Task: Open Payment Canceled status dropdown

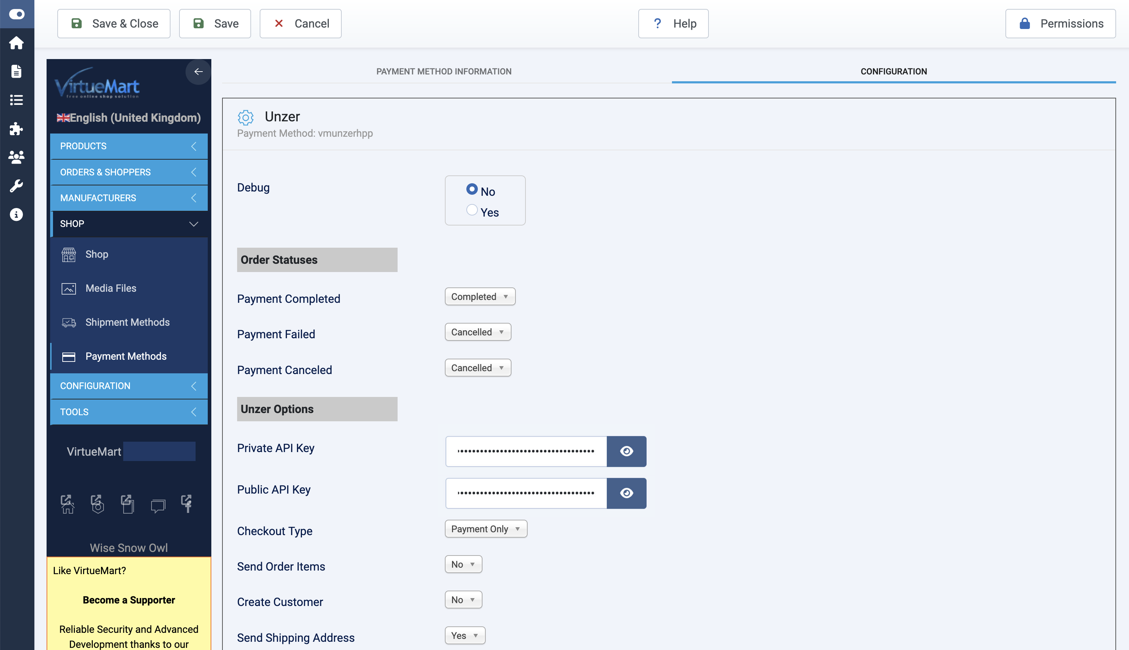Action: point(478,368)
